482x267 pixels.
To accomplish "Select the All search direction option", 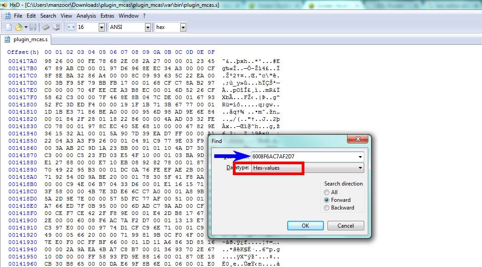I will (x=327, y=192).
